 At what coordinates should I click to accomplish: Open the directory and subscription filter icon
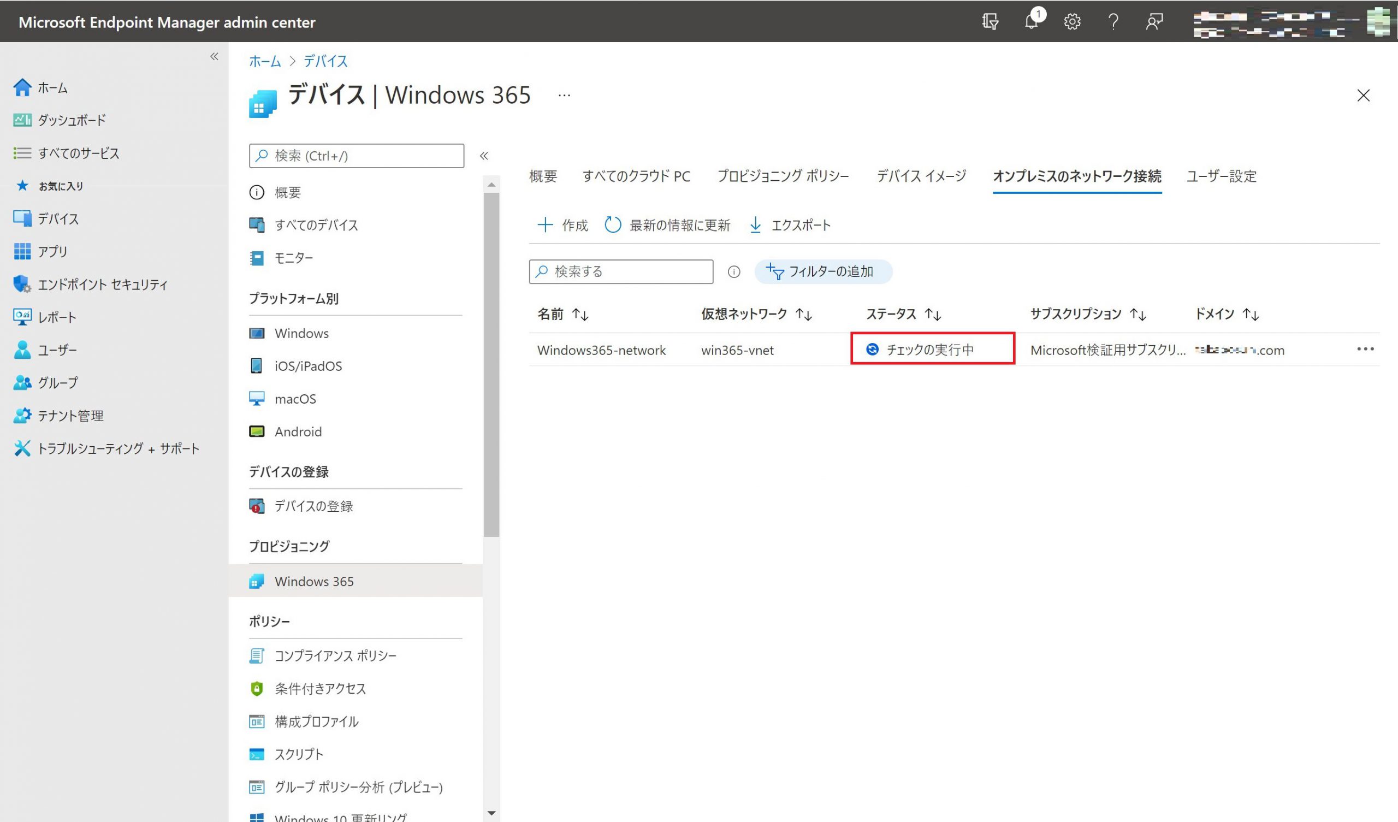tap(990, 22)
